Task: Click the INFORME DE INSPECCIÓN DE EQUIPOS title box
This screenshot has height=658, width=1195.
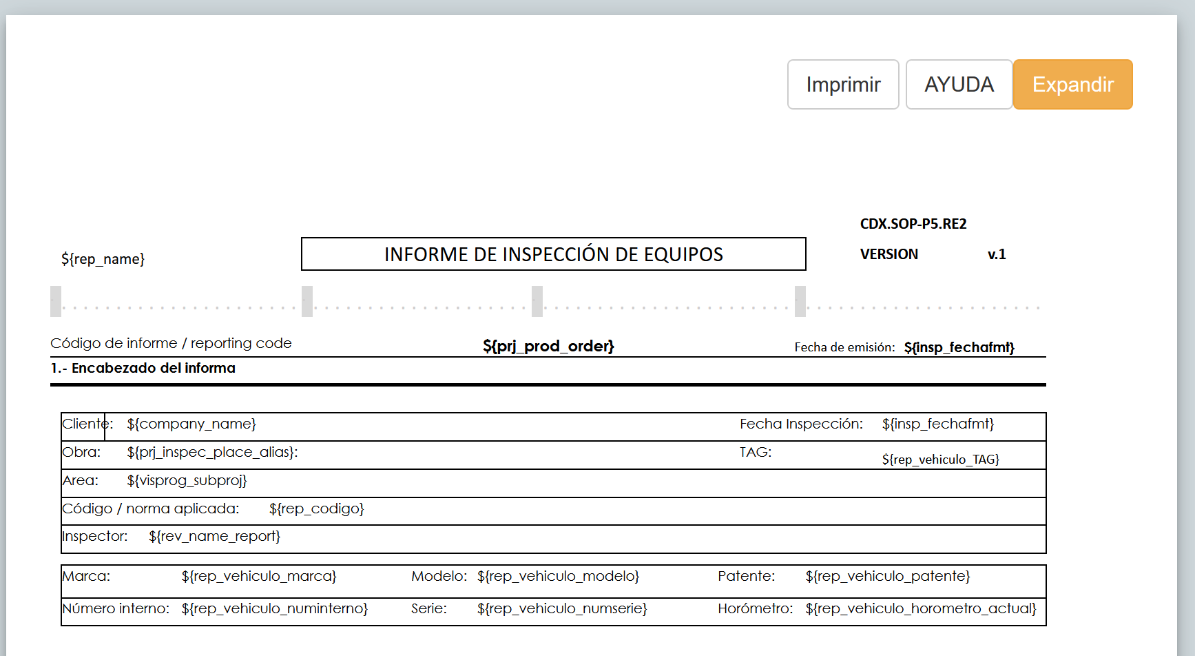Action: click(553, 254)
